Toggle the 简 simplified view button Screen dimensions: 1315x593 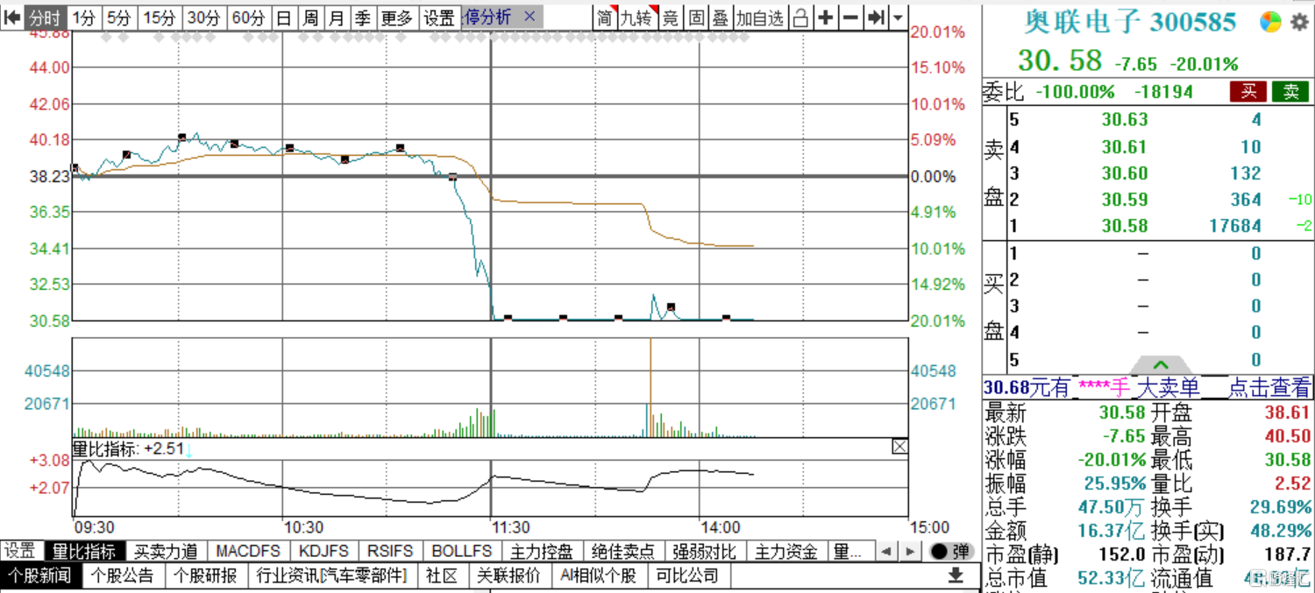point(605,18)
